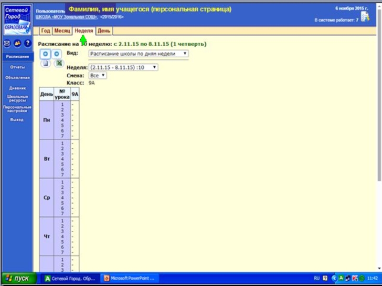
Task: Go to previous week arrow button
Action: click(45, 54)
